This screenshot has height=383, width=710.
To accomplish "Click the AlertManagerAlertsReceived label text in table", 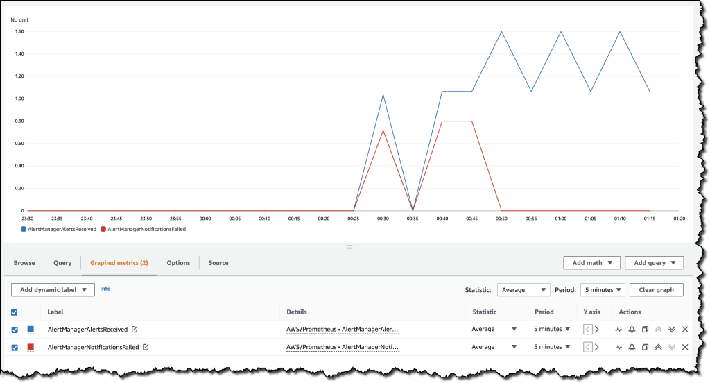I will coord(88,330).
